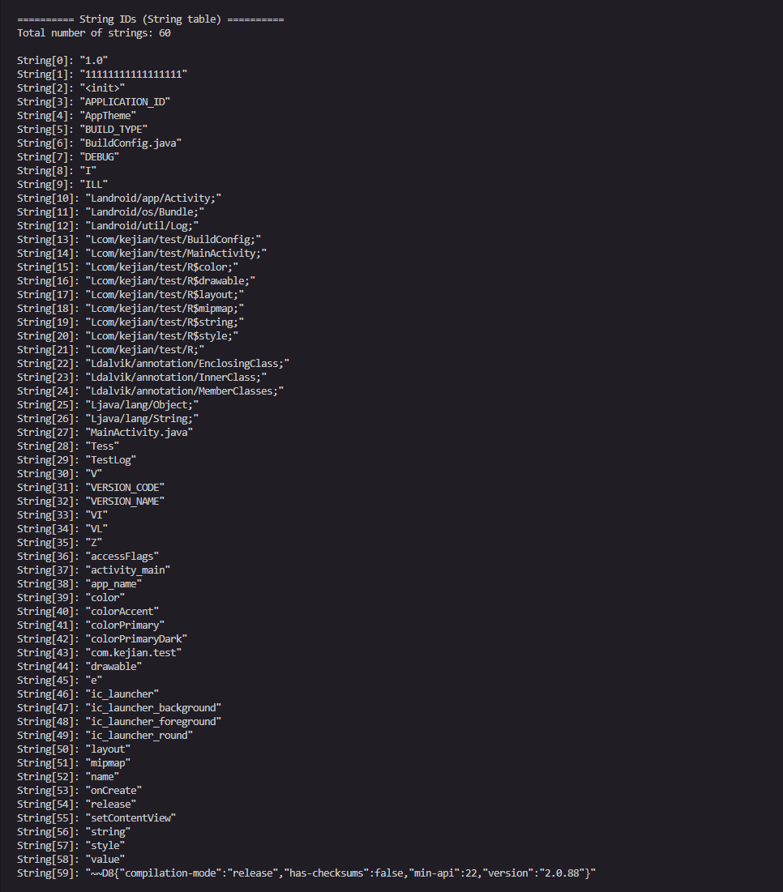Click the "Lcom/kejian/test/MainActivity;" entry
The width and height of the screenshot is (783, 892).
(142, 254)
